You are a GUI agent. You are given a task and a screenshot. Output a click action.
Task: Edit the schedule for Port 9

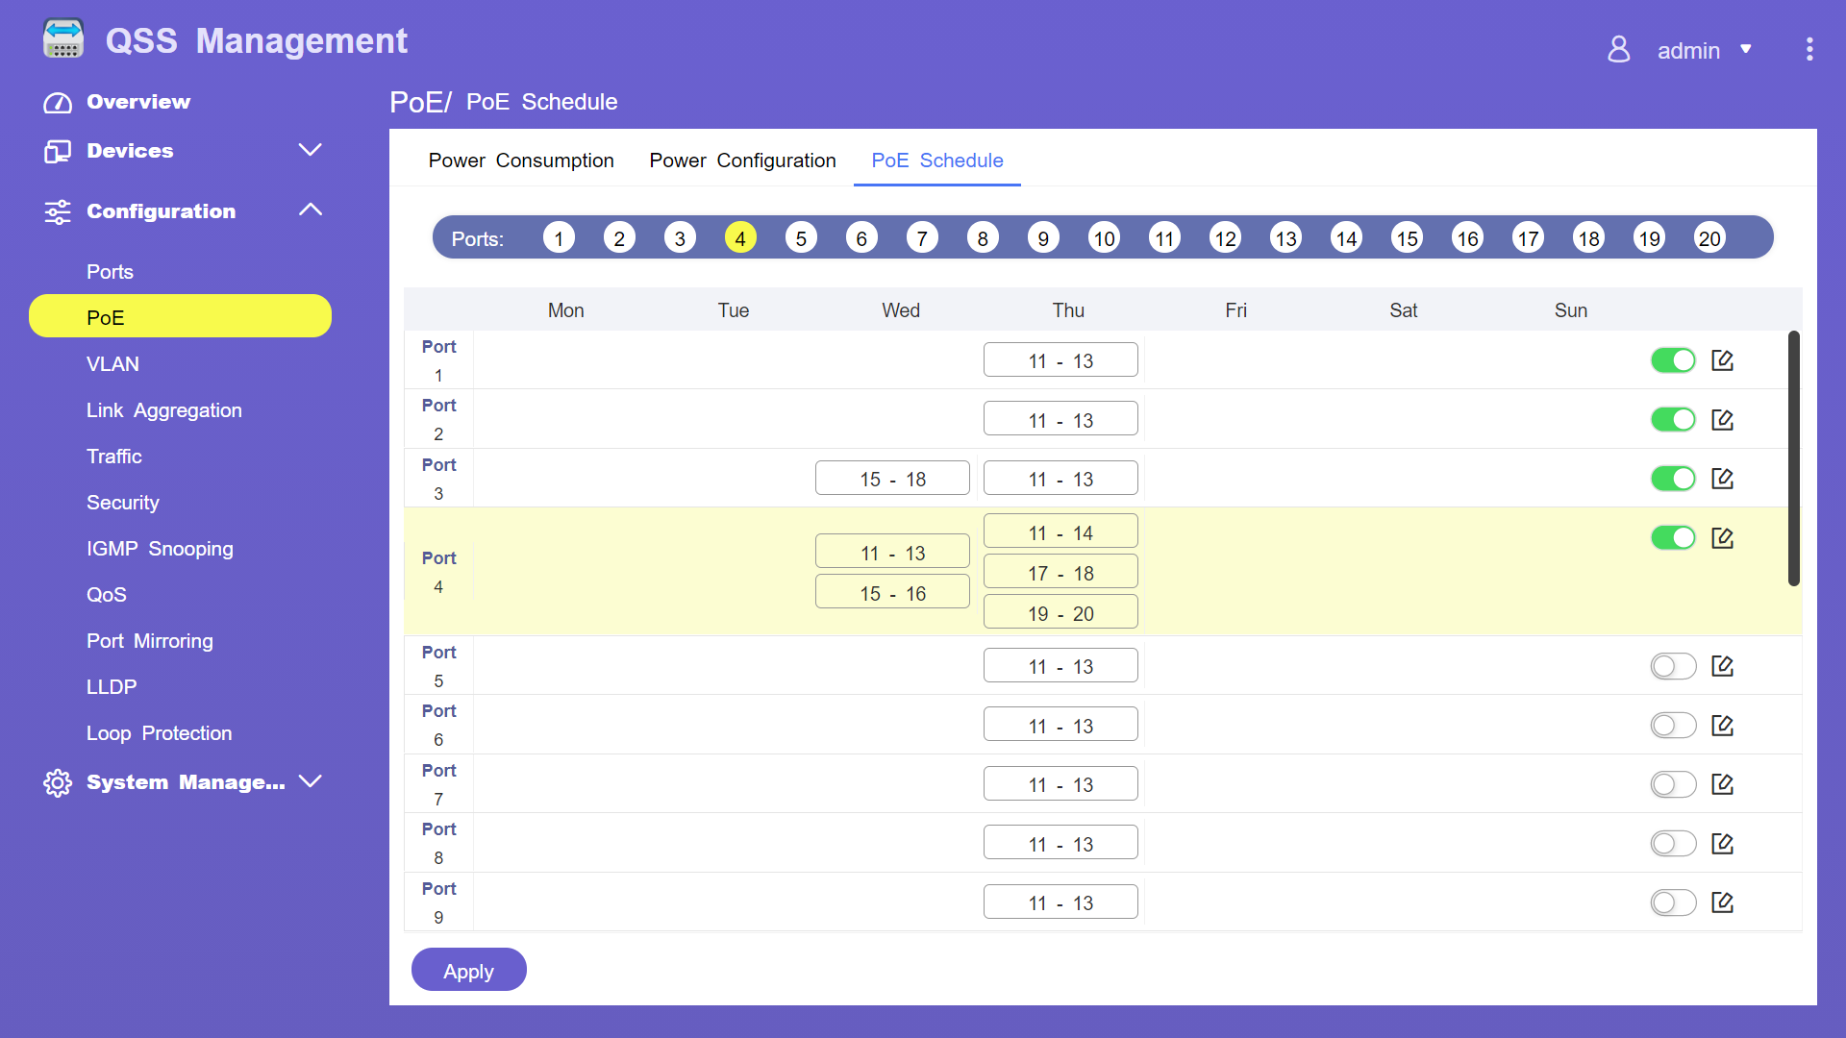1722,902
